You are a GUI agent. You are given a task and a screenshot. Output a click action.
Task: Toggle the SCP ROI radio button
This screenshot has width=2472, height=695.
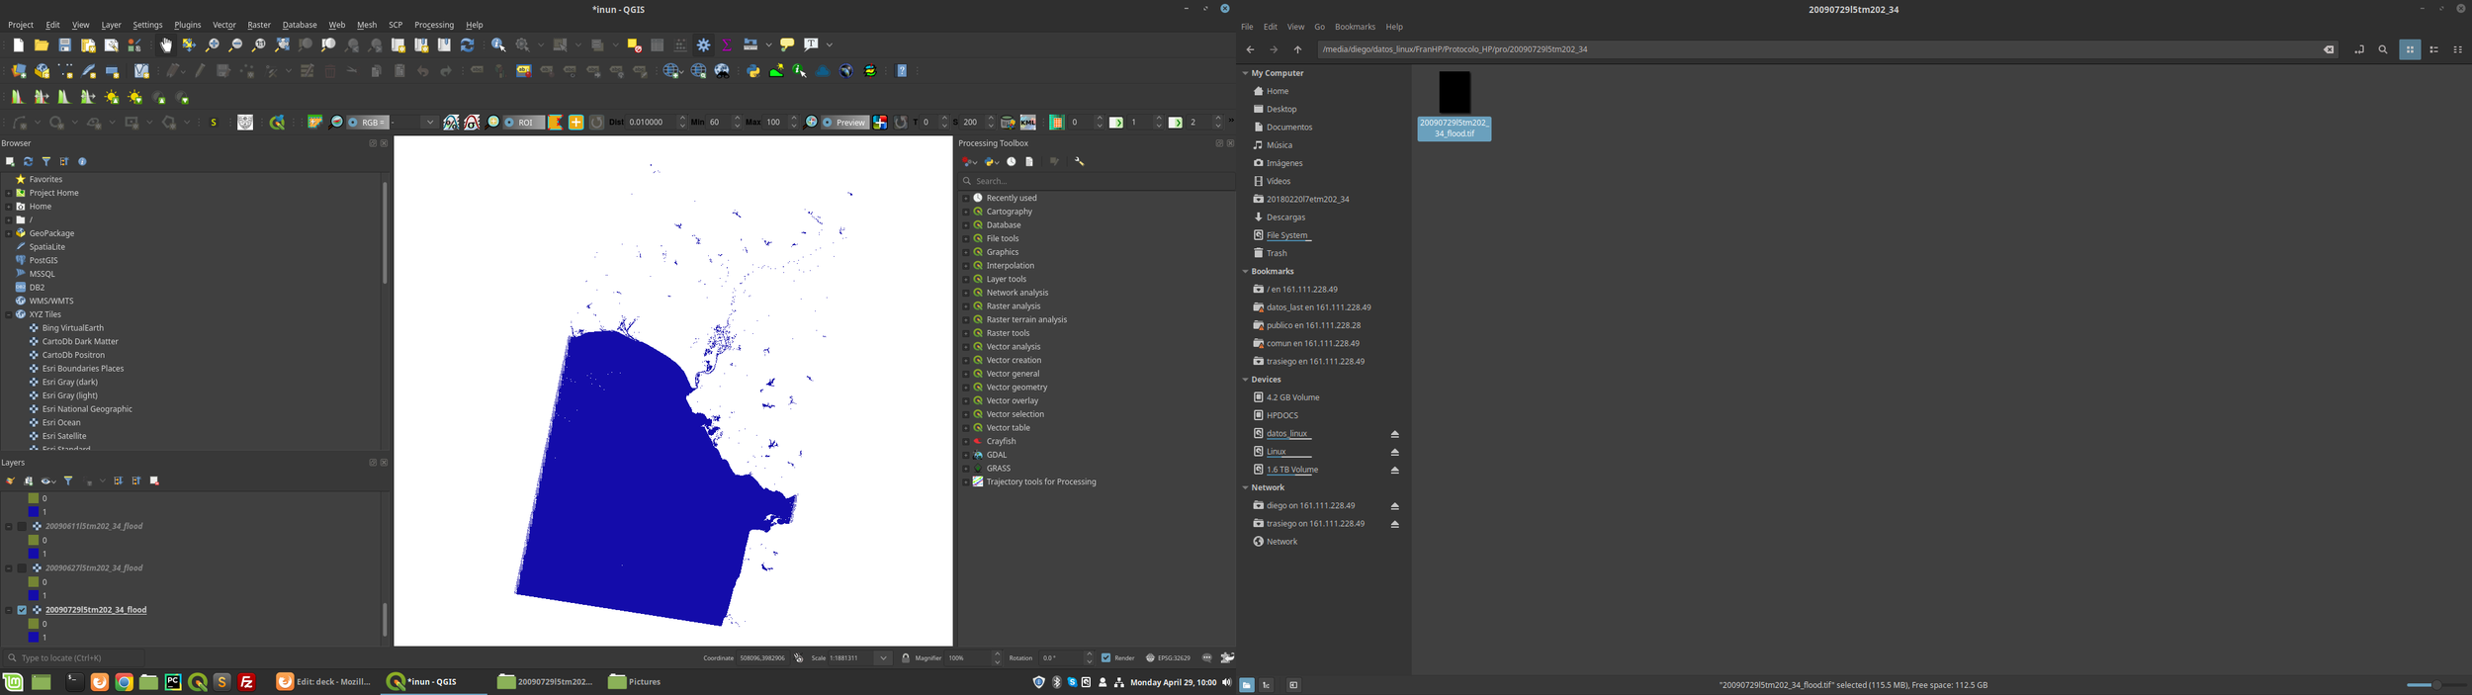tap(509, 123)
